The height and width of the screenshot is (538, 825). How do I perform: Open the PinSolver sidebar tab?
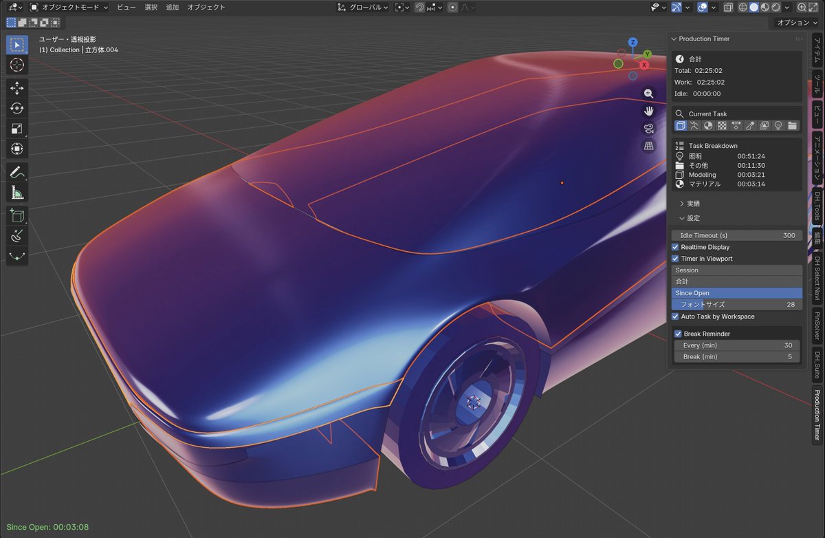point(817,326)
